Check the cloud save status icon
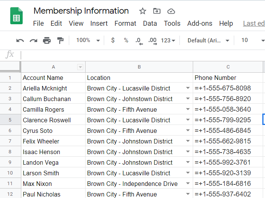Image resolution: width=265 pixels, height=198 pixels. [171, 11]
